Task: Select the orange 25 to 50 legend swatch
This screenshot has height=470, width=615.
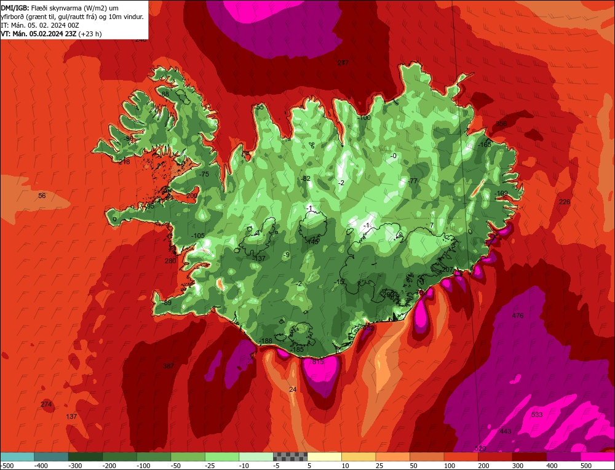Action: pos(392,456)
